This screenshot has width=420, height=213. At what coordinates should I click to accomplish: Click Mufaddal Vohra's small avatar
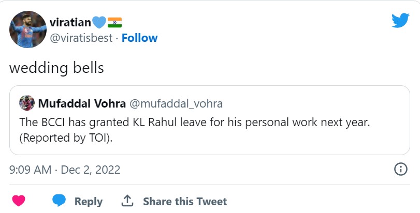[27, 103]
